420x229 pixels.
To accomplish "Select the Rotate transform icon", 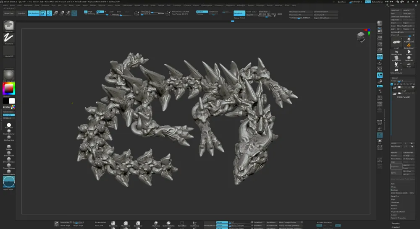I will tap(68, 13).
